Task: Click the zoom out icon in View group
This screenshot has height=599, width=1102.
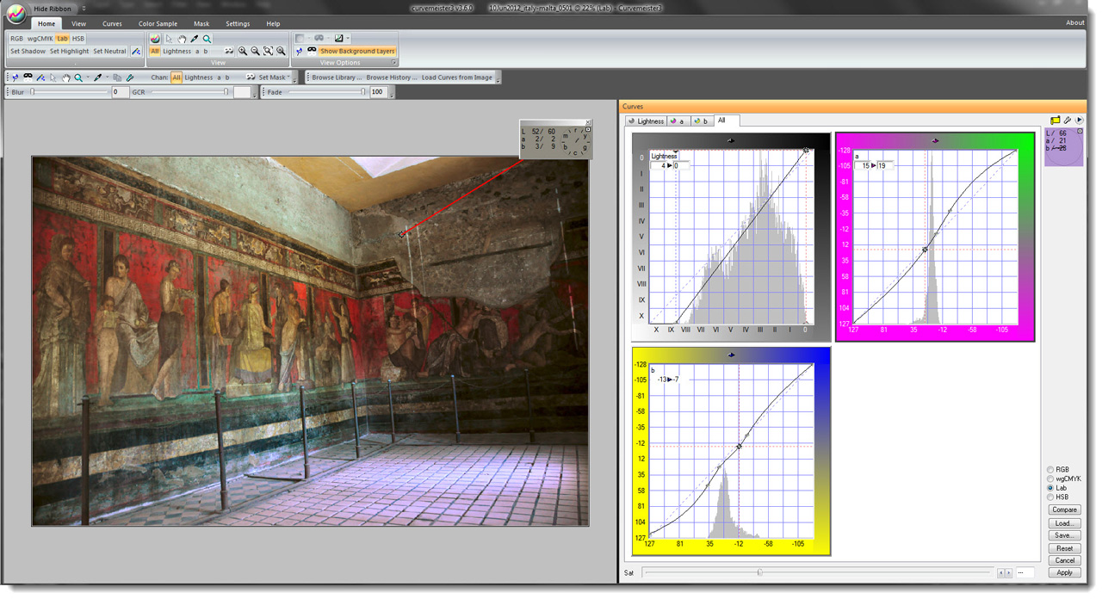Action: [x=255, y=51]
